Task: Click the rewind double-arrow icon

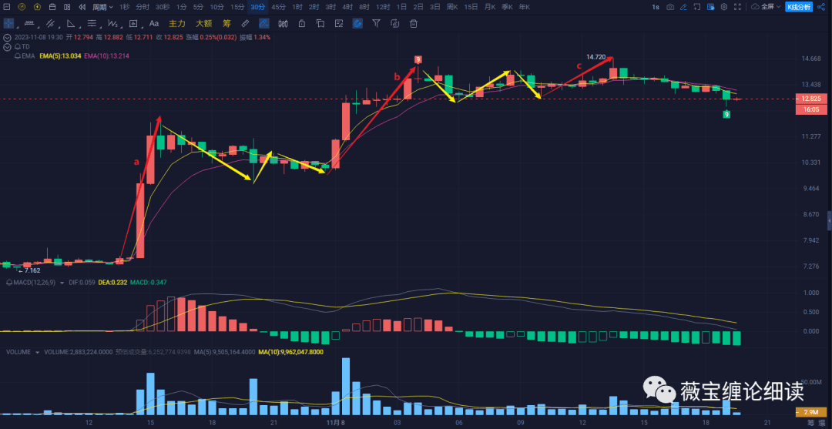Action: [82, 7]
